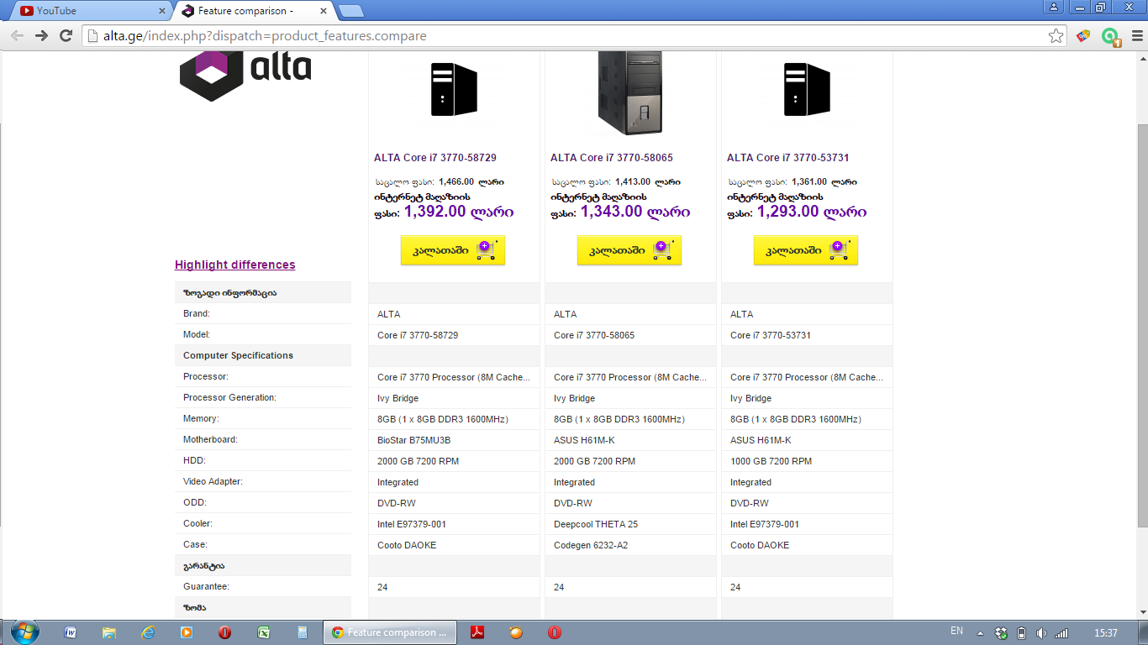Launch Excel from the taskbar

tap(264, 632)
